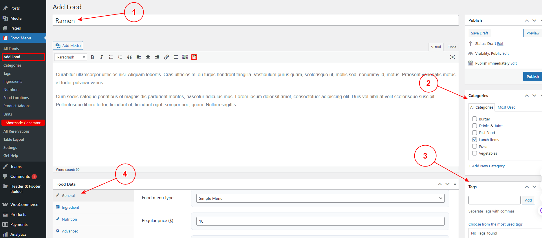
Task: Open the Ingredient tab in Food Data
Action: click(x=94, y=207)
